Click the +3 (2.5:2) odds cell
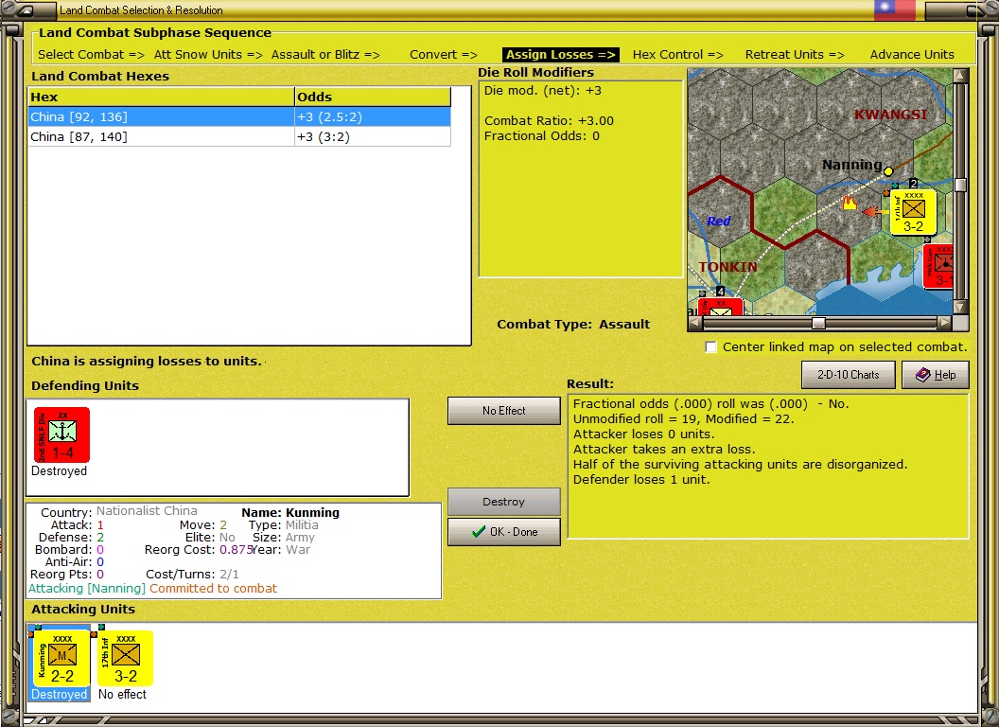The height and width of the screenshot is (727, 999). 372,116
